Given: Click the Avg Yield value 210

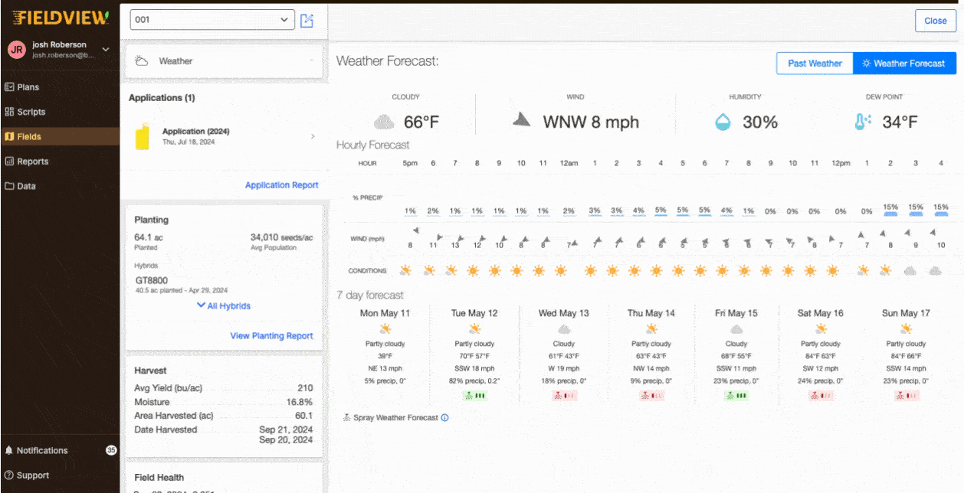Looking at the screenshot, I should [305, 388].
